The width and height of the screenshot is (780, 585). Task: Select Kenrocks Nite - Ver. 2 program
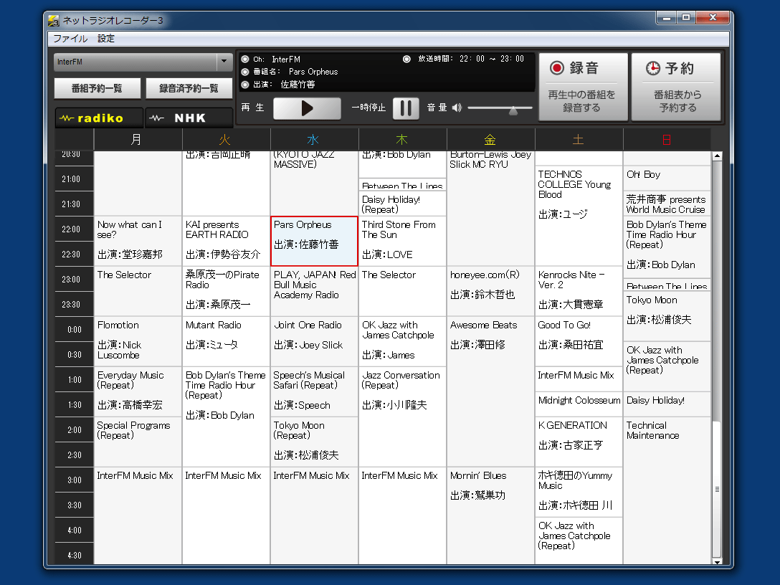click(579, 291)
